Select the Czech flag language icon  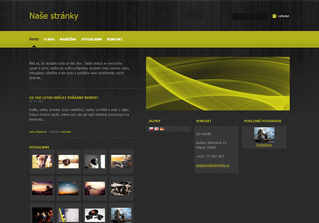click(x=151, y=129)
